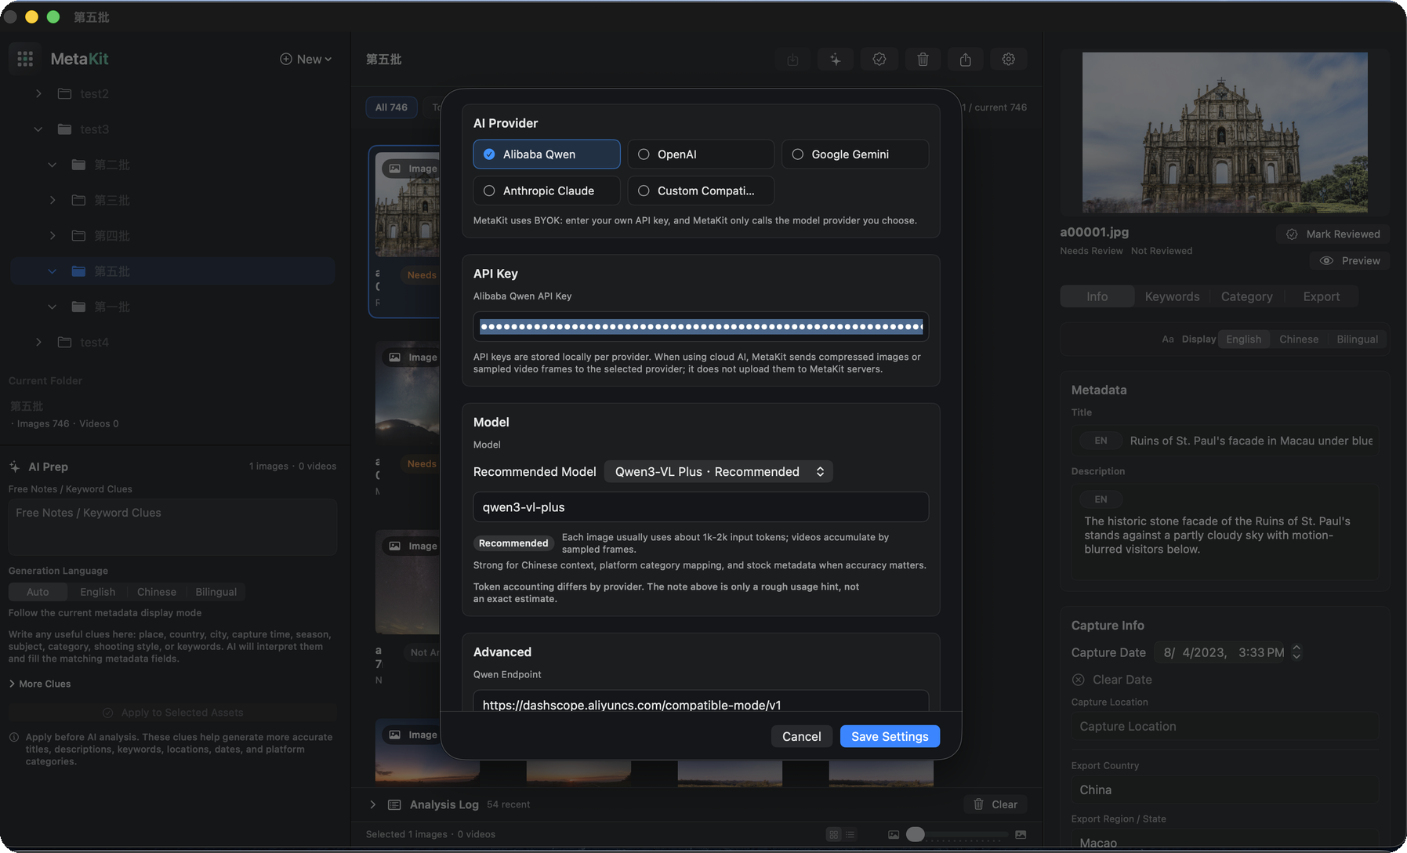Open the MetaKit app grid icon
This screenshot has width=1407, height=853.
click(25, 59)
